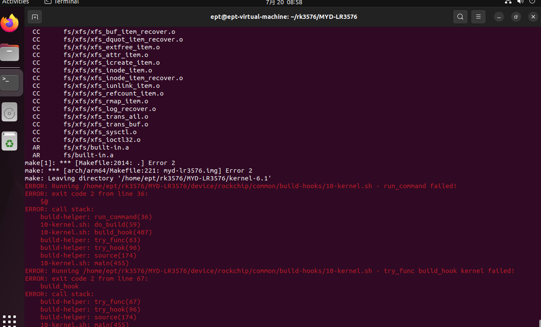Image resolution: width=541 pixels, height=327 pixels.
Task: Open the clock and calendar panel
Action: [284, 2]
